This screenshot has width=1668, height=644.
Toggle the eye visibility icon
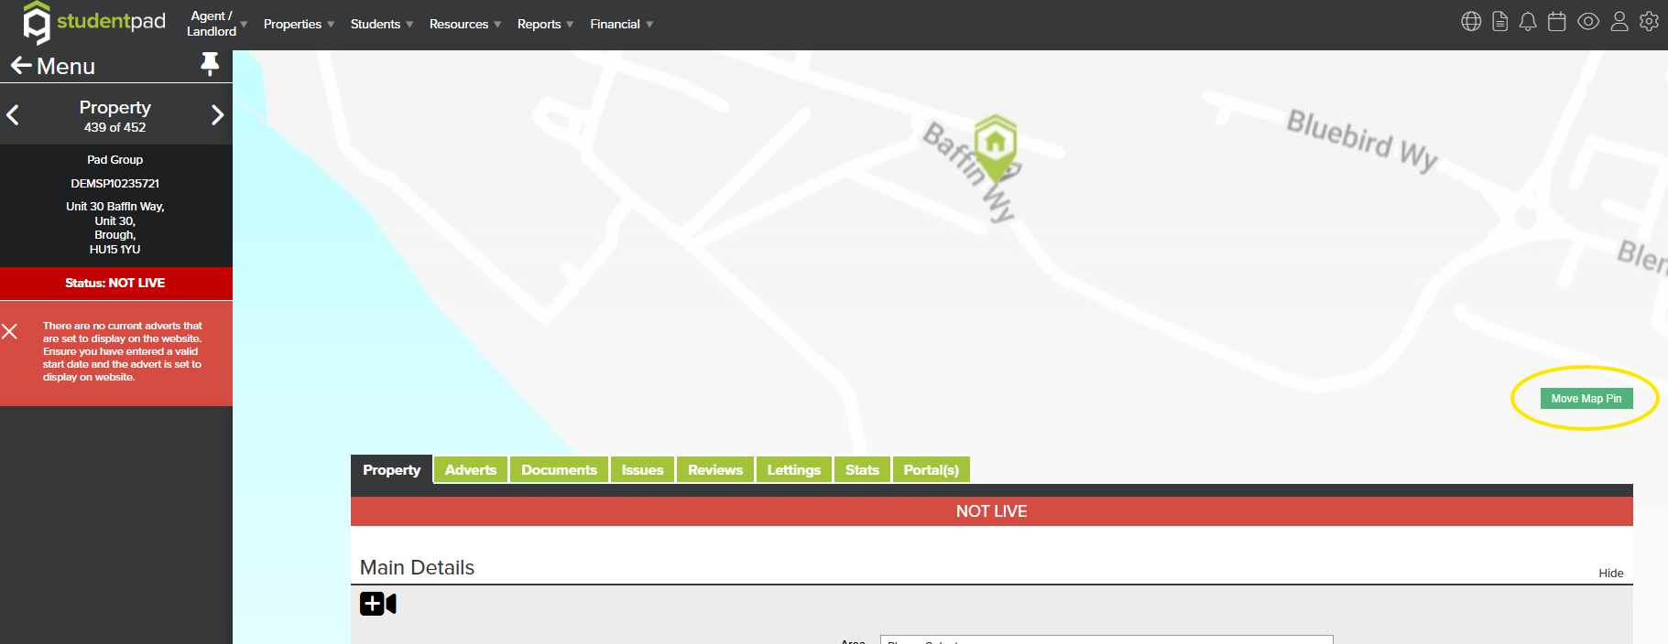point(1588,22)
